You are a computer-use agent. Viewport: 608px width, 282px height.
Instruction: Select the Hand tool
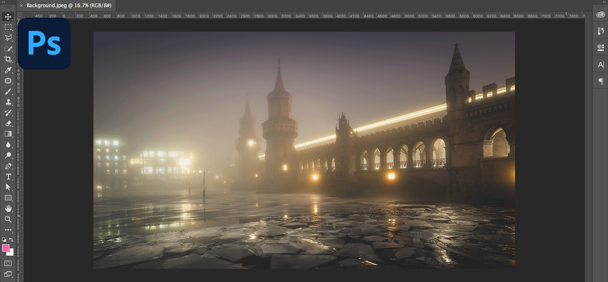point(8,208)
